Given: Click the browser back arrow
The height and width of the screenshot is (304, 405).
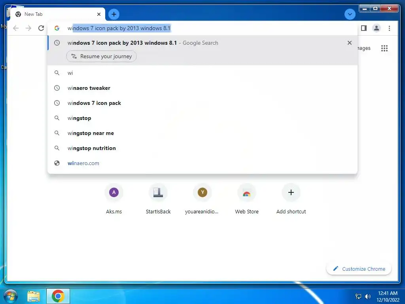Looking at the screenshot, I should 16,28.
